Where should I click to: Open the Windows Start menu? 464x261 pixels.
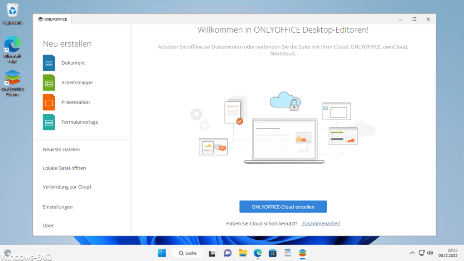point(162,253)
